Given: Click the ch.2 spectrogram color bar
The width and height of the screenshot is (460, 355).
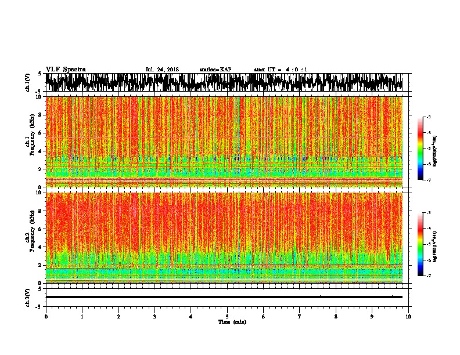Looking at the screenshot, I should point(420,244).
